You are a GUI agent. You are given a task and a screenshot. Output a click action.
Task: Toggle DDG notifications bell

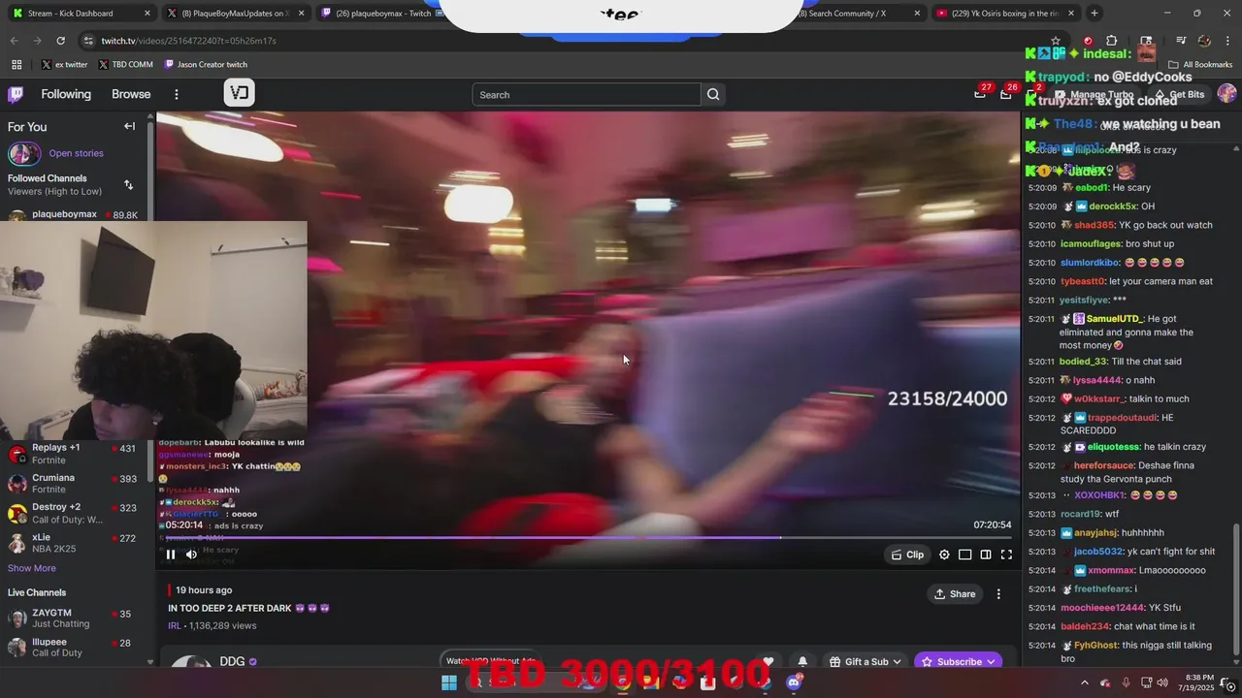click(x=802, y=662)
